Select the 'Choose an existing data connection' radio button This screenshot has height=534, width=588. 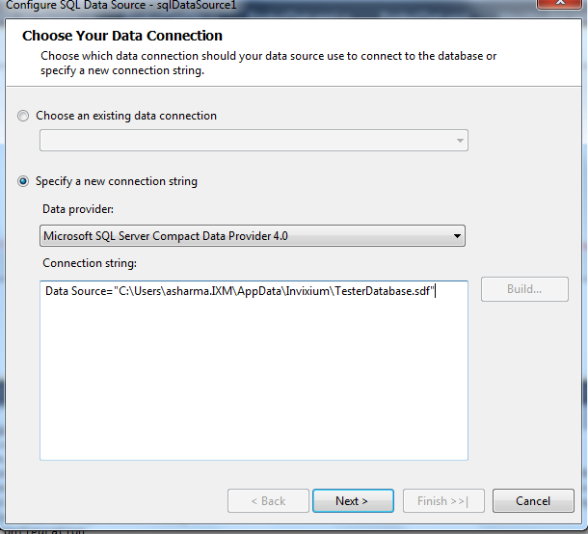point(23,117)
